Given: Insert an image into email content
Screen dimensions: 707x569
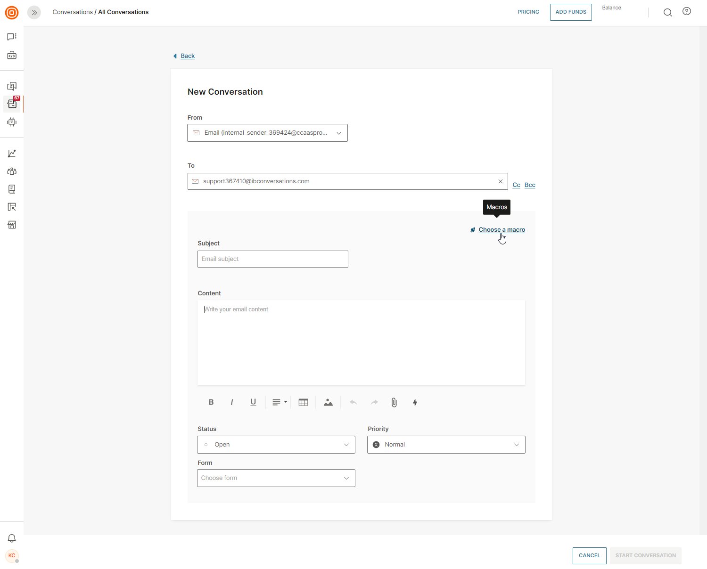Looking at the screenshot, I should coord(329,402).
